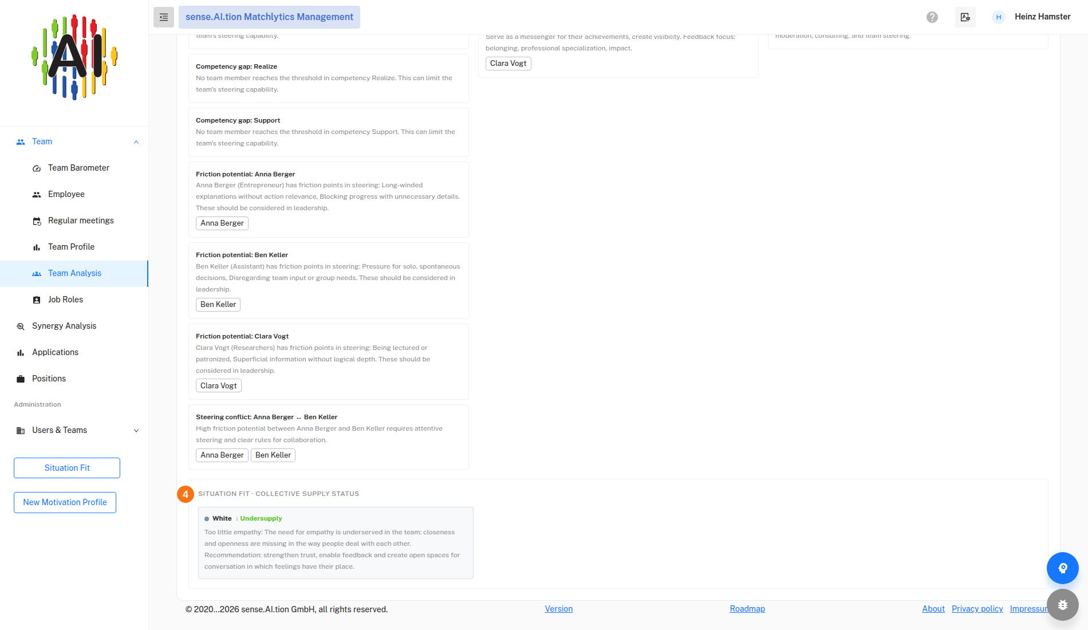Open the Version link in footer
The image size is (1088, 630).
[x=559, y=609]
